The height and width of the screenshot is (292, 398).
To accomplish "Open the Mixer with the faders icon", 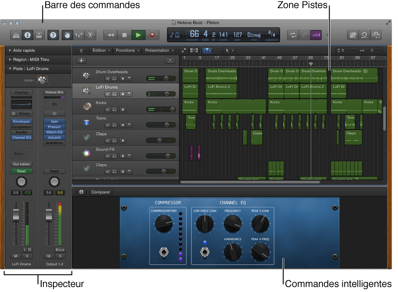I will pos(79,34).
